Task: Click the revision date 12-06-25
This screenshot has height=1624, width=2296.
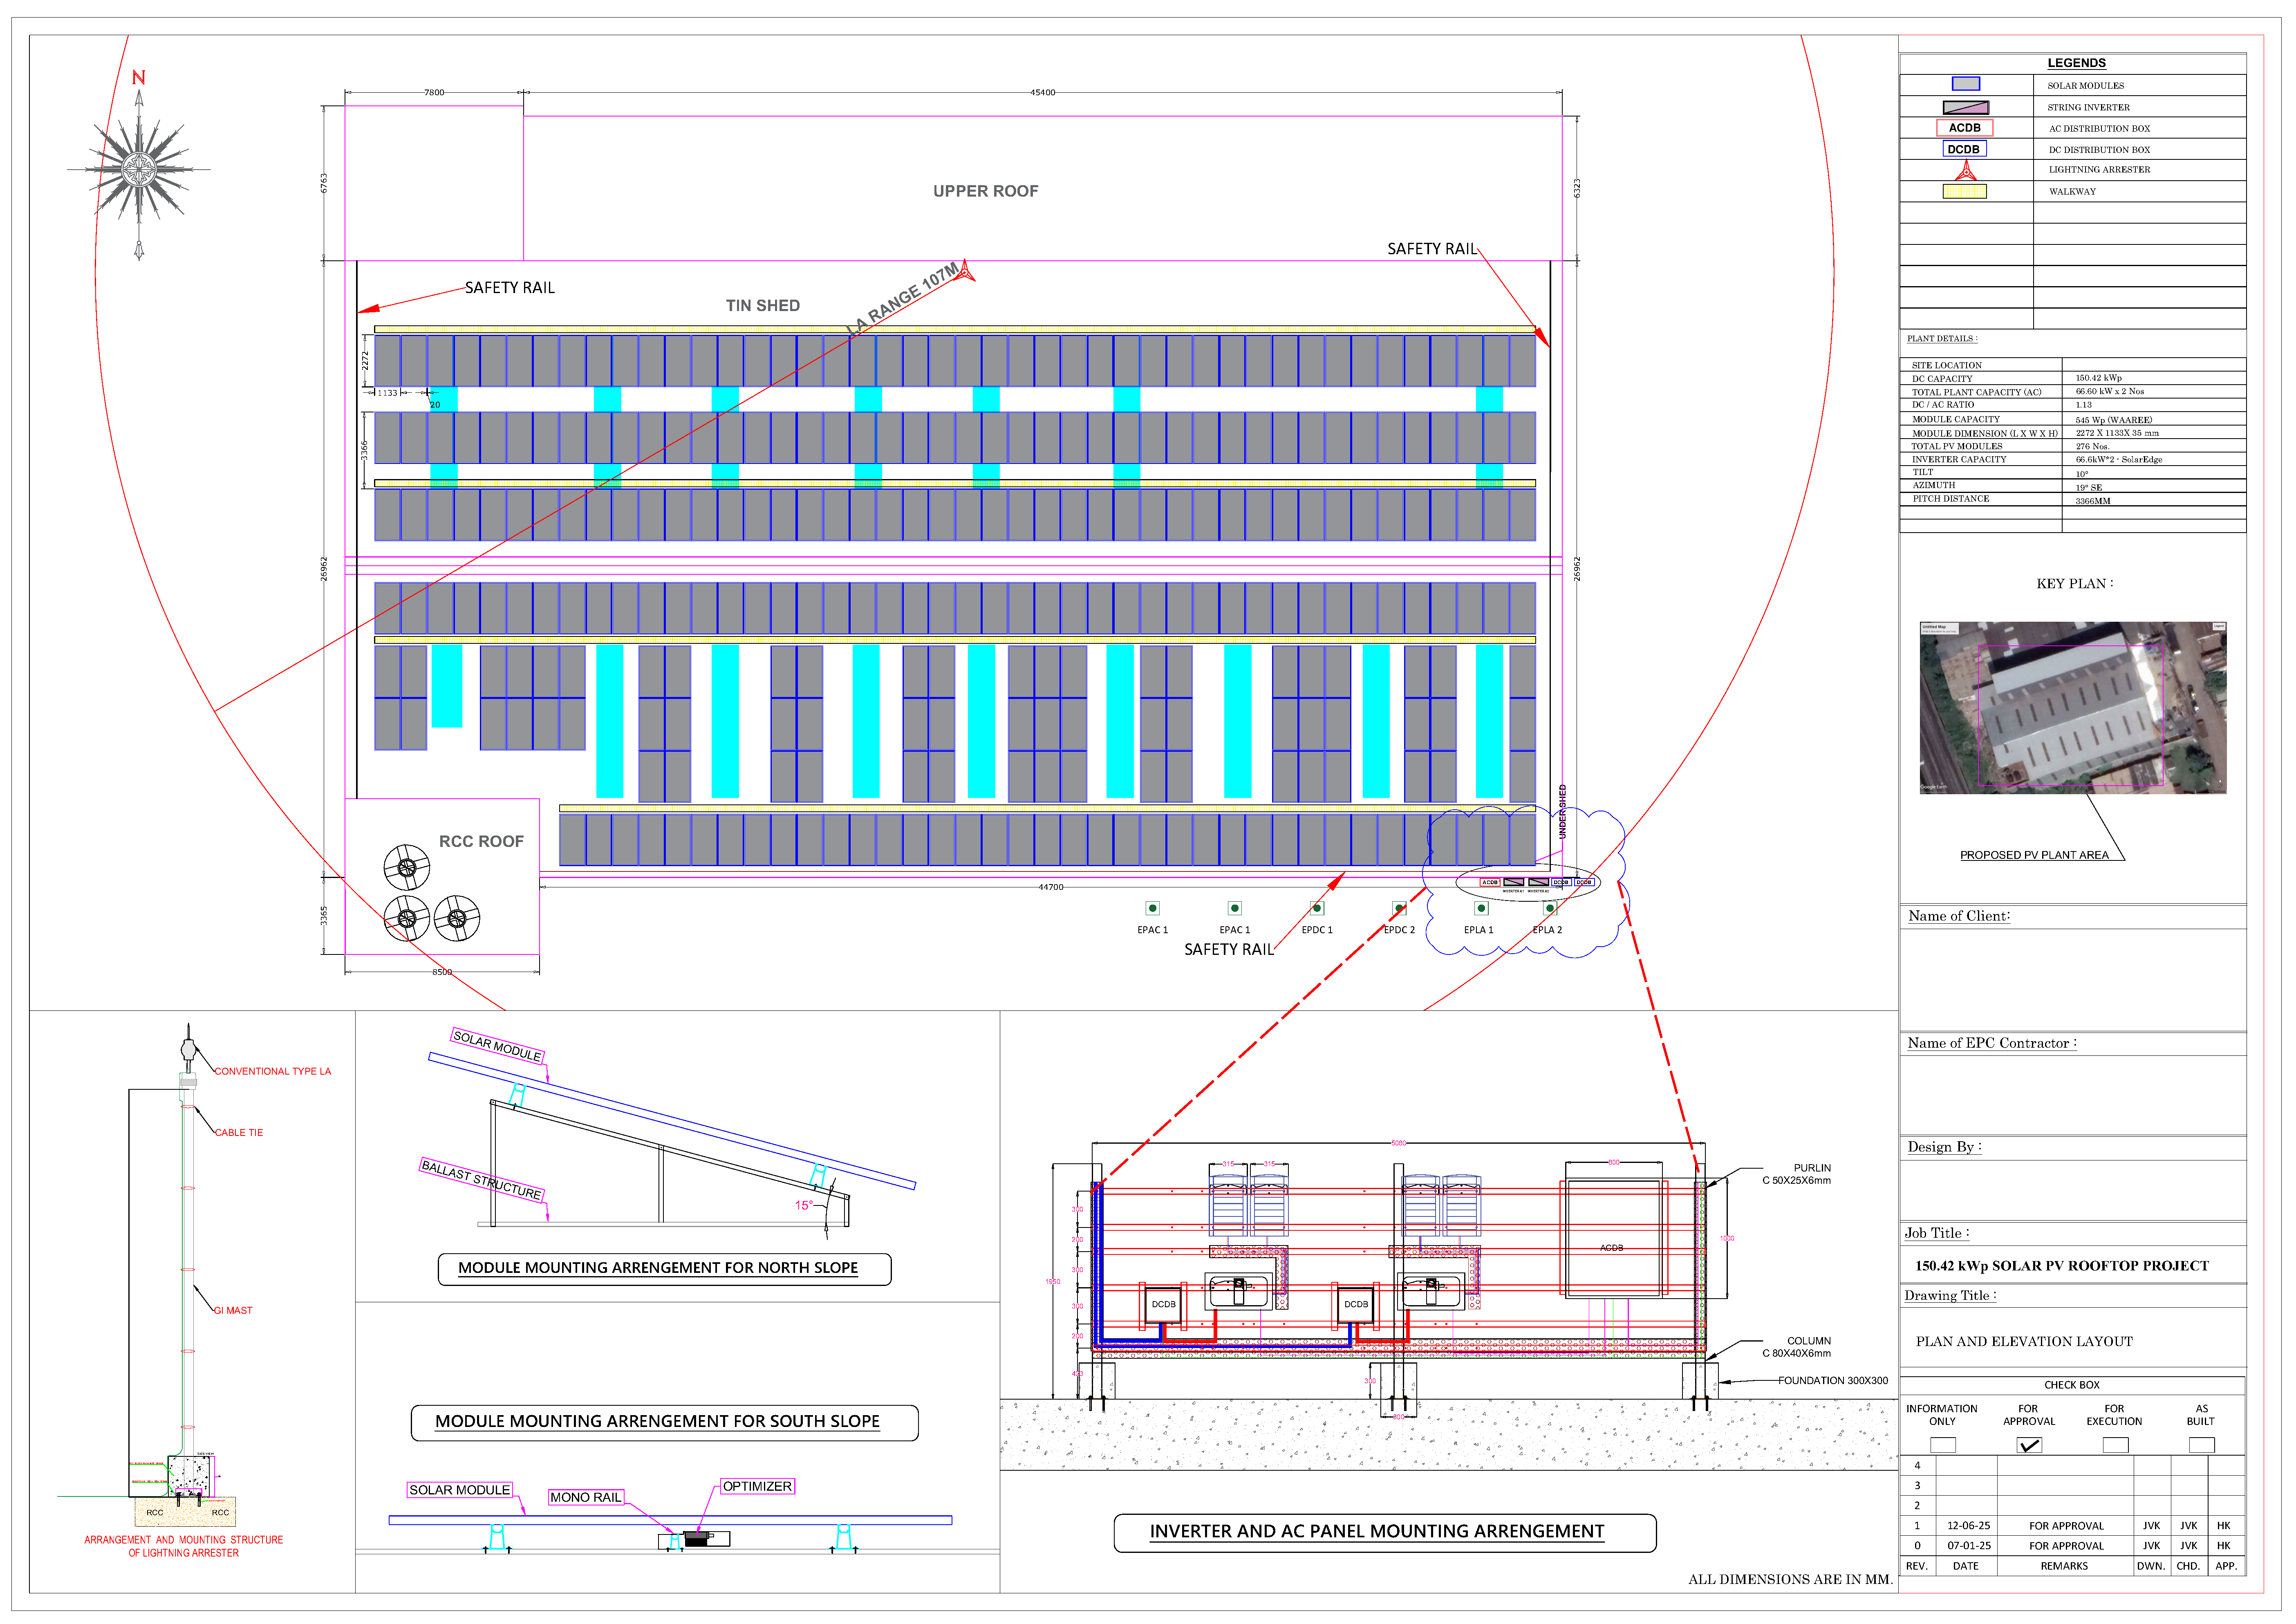Action: click(x=1968, y=1526)
